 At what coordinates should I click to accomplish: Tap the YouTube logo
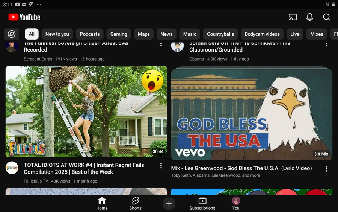point(24,17)
